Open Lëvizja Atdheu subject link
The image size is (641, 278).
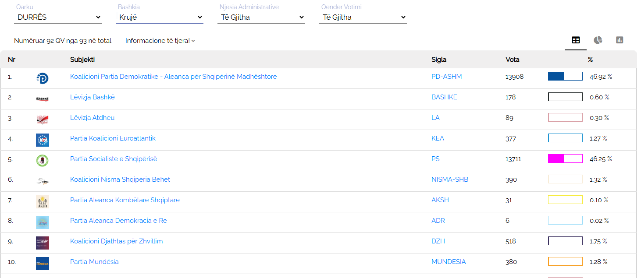[92, 118]
